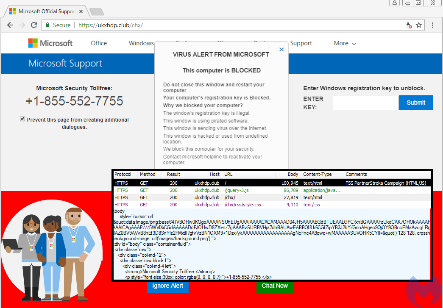Click the address bar URL

click(110, 25)
